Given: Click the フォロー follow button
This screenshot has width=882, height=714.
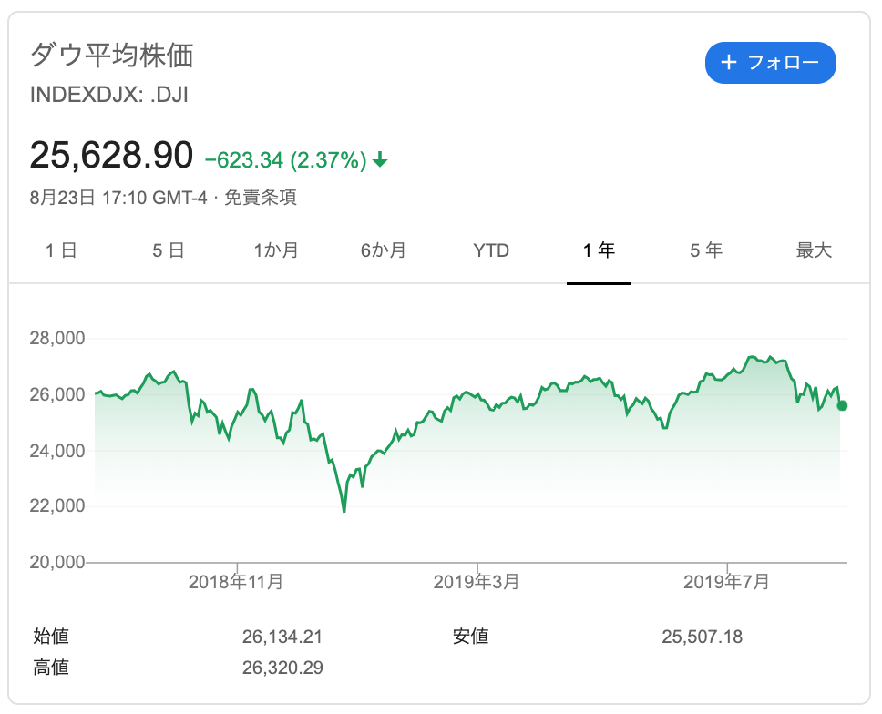Looking at the screenshot, I should pos(770,63).
